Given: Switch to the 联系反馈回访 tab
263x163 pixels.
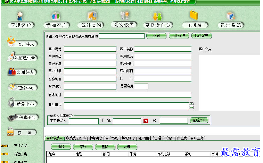Looking at the screenshot, I should (76, 138).
